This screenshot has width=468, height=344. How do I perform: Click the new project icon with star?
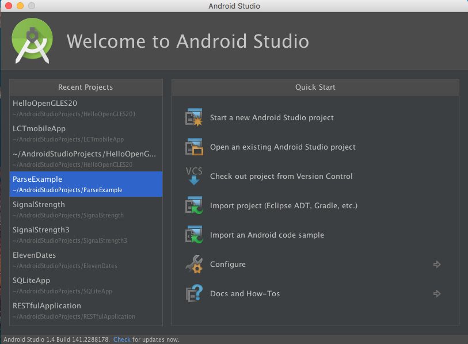pyautogui.click(x=194, y=117)
